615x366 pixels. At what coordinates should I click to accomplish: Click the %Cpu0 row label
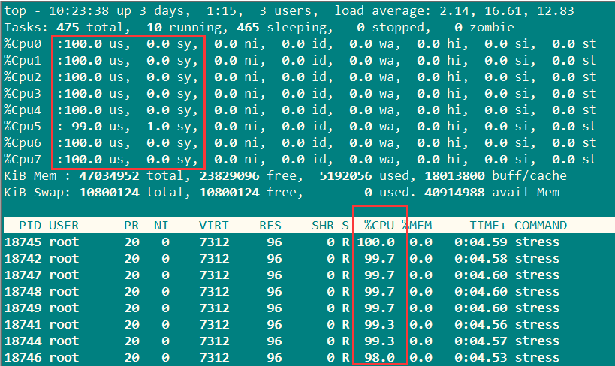23,44
